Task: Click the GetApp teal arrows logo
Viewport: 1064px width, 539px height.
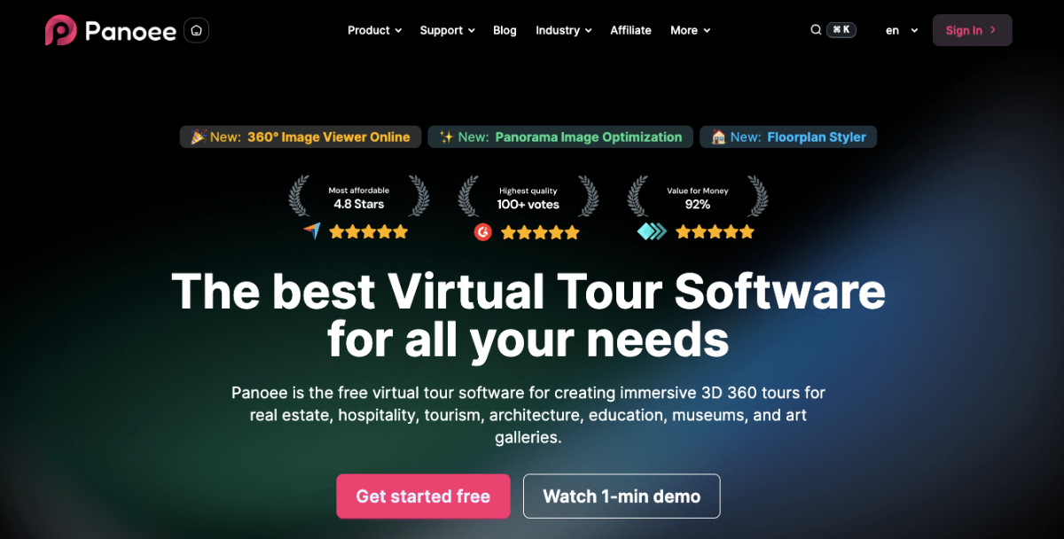Action: click(652, 232)
